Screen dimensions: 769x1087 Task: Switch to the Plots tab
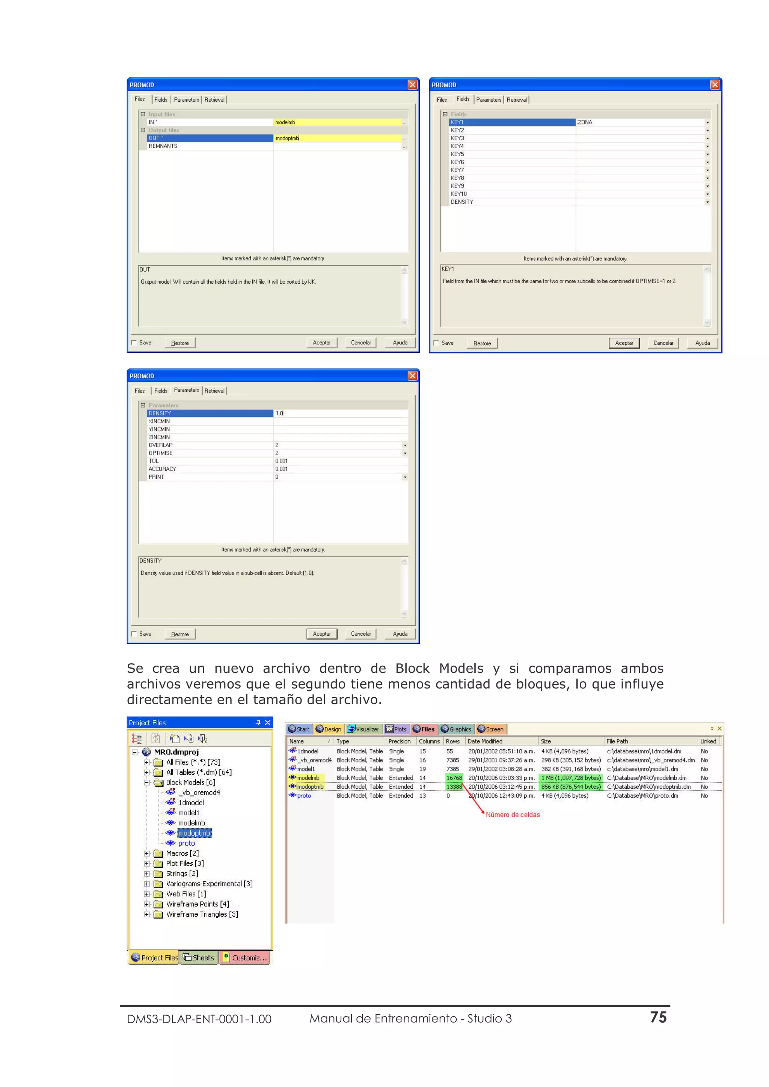(x=397, y=729)
